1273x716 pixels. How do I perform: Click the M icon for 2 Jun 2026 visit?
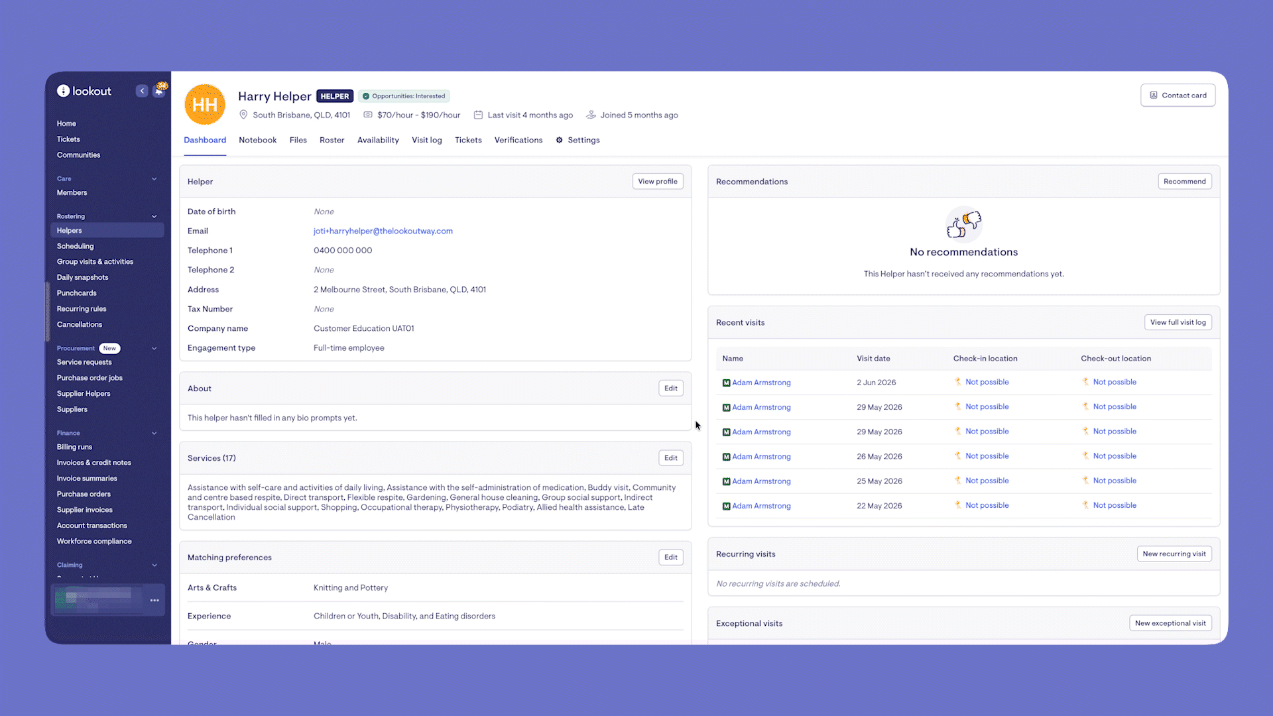coord(726,383)
